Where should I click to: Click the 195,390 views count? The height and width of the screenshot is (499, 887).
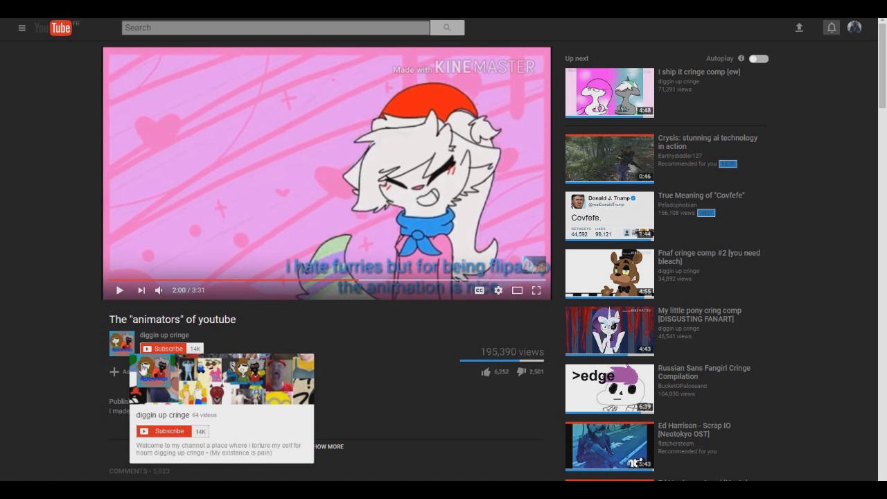pos(512,352)
